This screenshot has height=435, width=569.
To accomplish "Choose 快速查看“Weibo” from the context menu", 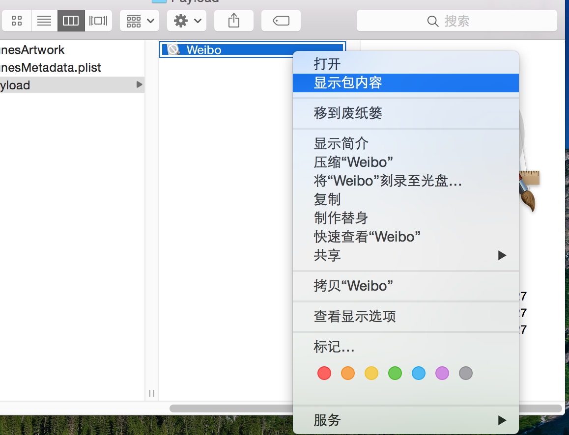I will point(406,237).
